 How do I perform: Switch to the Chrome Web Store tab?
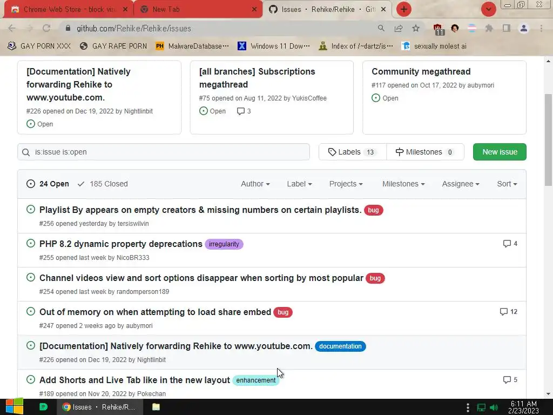coord(69,10)
